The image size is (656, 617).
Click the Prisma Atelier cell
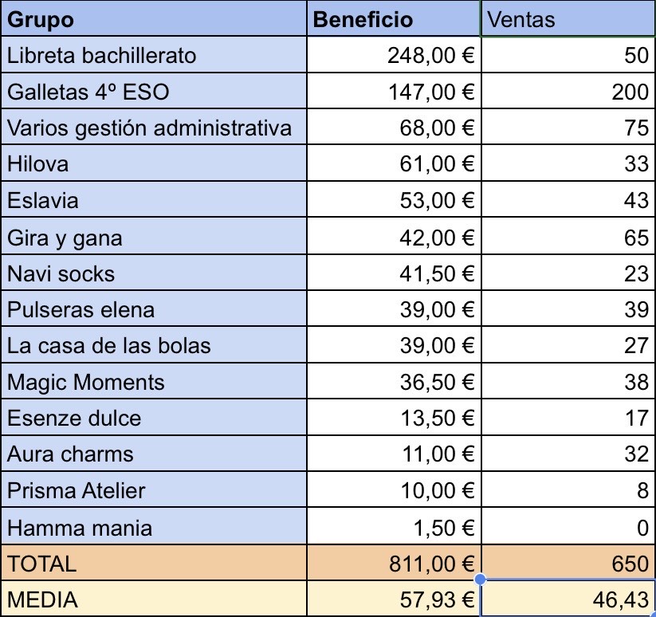tap(155, 490)
